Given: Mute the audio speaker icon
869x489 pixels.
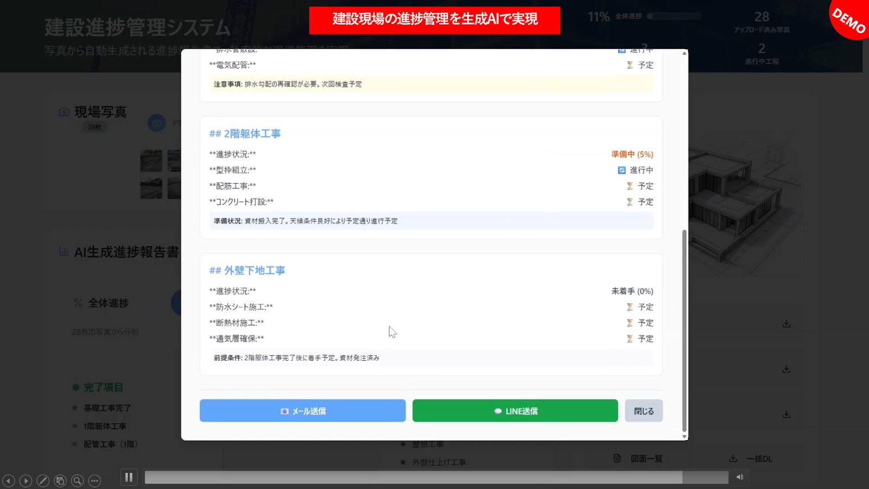Looking at the screenshot, I should (739, 478).
